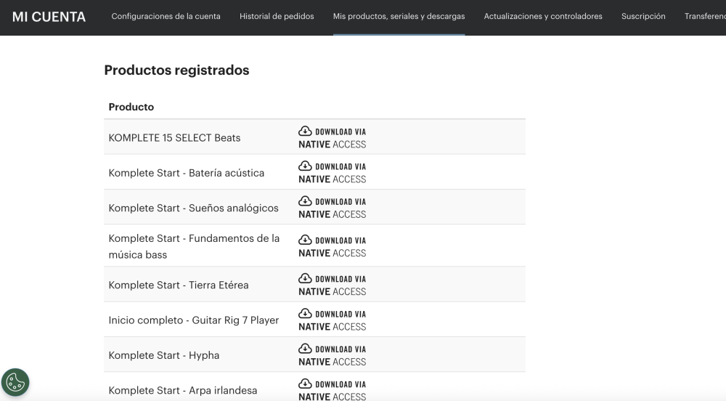The image size is (726, 401).
Task: Click download cloud icon for Sueños analógicos
Action: tap(305, 201)
